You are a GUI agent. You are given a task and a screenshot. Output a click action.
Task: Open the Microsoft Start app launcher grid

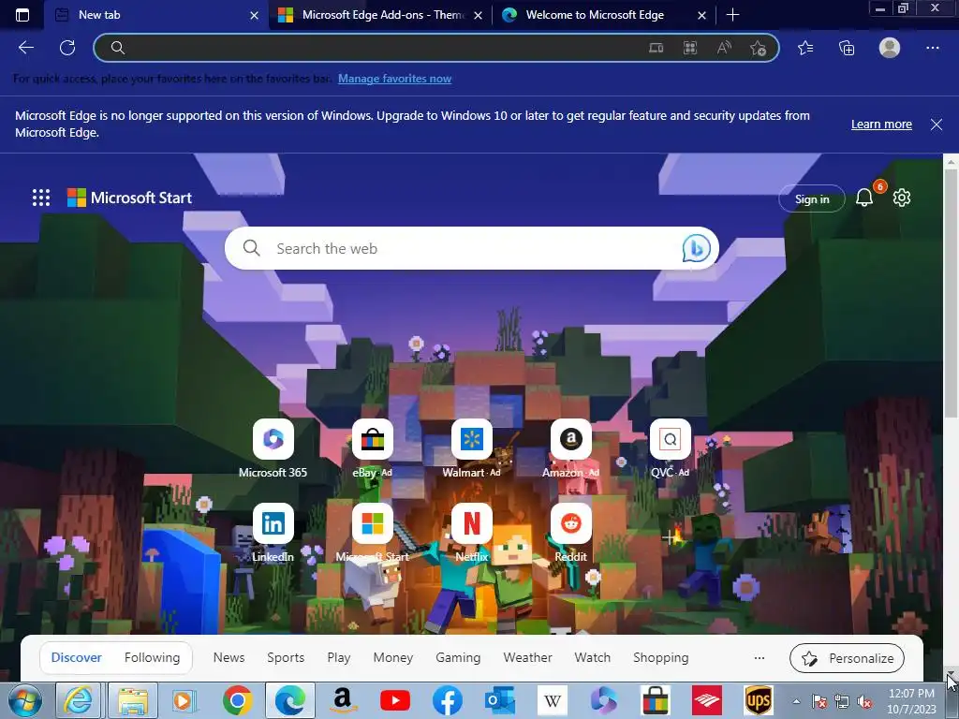click(41, 198)
